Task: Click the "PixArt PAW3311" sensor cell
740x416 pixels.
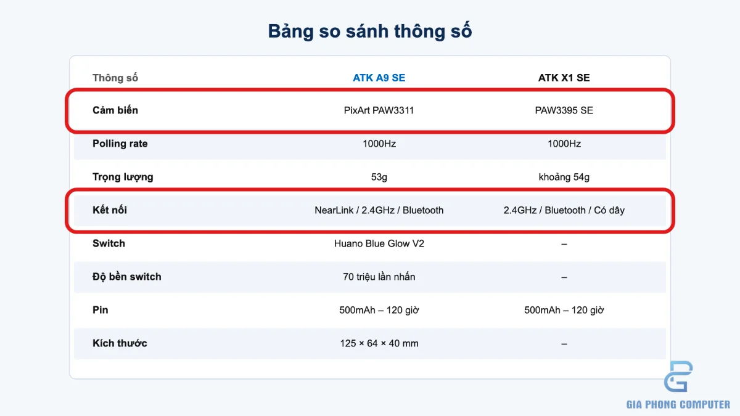Action: pyautogui.click(x=379, y=111)
